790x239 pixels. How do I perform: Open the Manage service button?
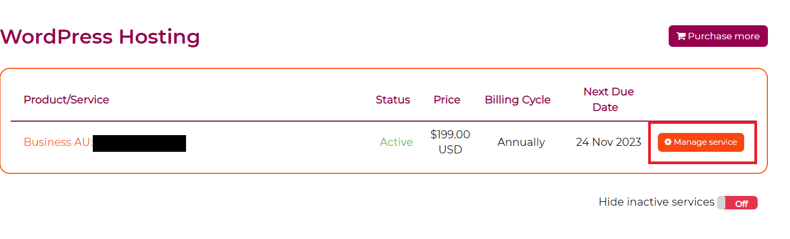pos(700,142)
